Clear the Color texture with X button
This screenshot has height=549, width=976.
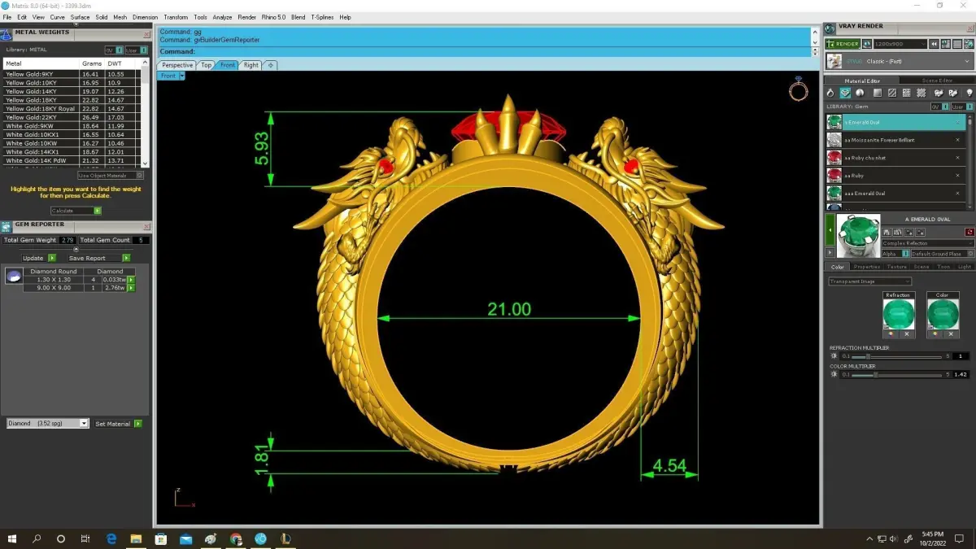click(951, 334)
